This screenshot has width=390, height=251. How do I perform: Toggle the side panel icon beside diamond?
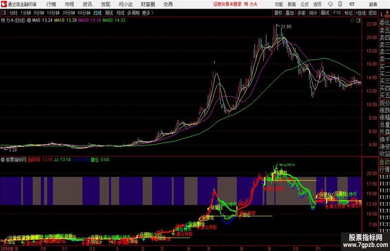point(359,21)
